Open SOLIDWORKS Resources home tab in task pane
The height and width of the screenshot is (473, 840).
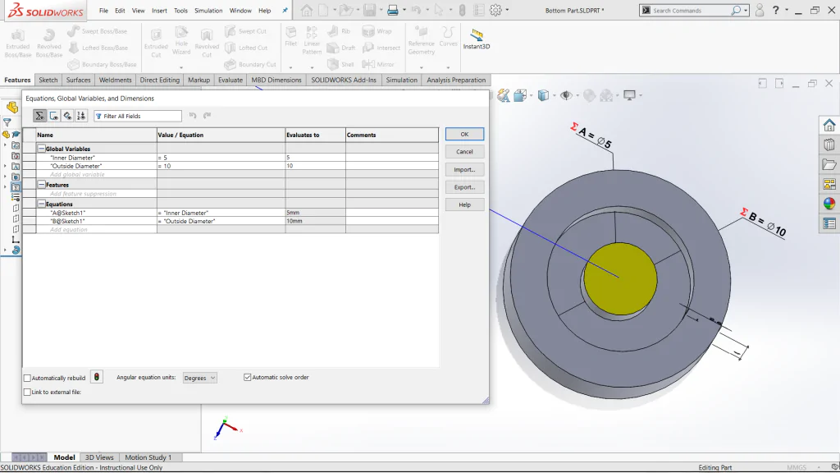[x=829, y=125]
